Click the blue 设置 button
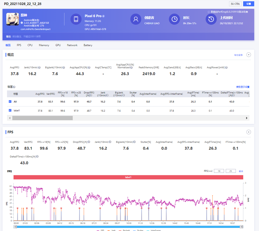Screen dimensions: 259x231 coord(248,4)
